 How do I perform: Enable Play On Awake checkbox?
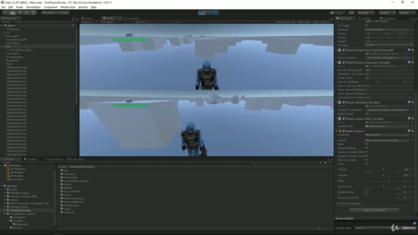coord(366,160)
